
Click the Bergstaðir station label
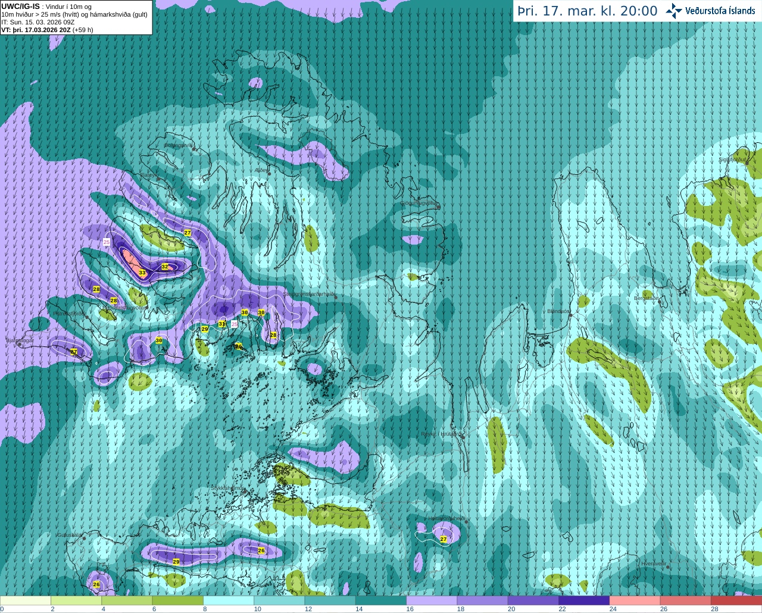pyautogui.click(x=647, y=298)
